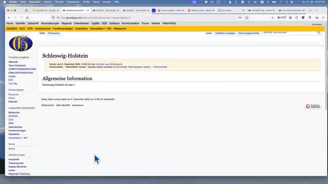Click the shield tracking protection icon

[x=53, y=18]
